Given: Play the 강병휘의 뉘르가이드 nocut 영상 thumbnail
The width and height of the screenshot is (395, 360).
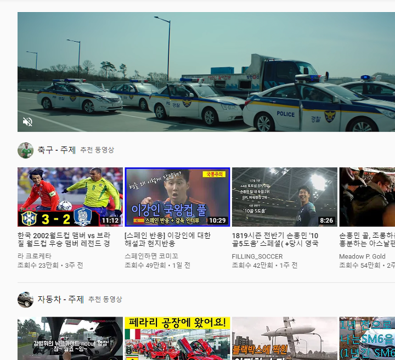Looking at the screenshot, I should [70, 339].
